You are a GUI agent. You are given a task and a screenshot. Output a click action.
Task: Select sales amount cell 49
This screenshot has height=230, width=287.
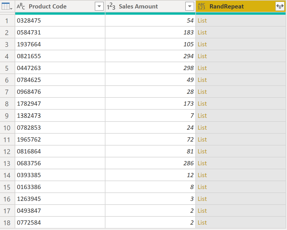point(151,80)
